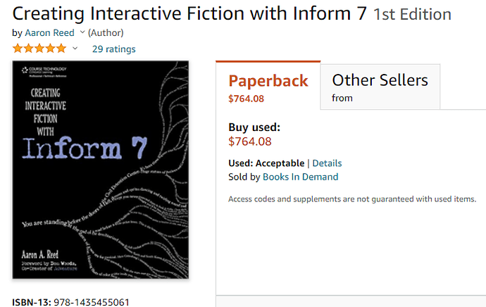Click the first gold star
This screenshot has width=486, height=307.
[x=18, y=49]
